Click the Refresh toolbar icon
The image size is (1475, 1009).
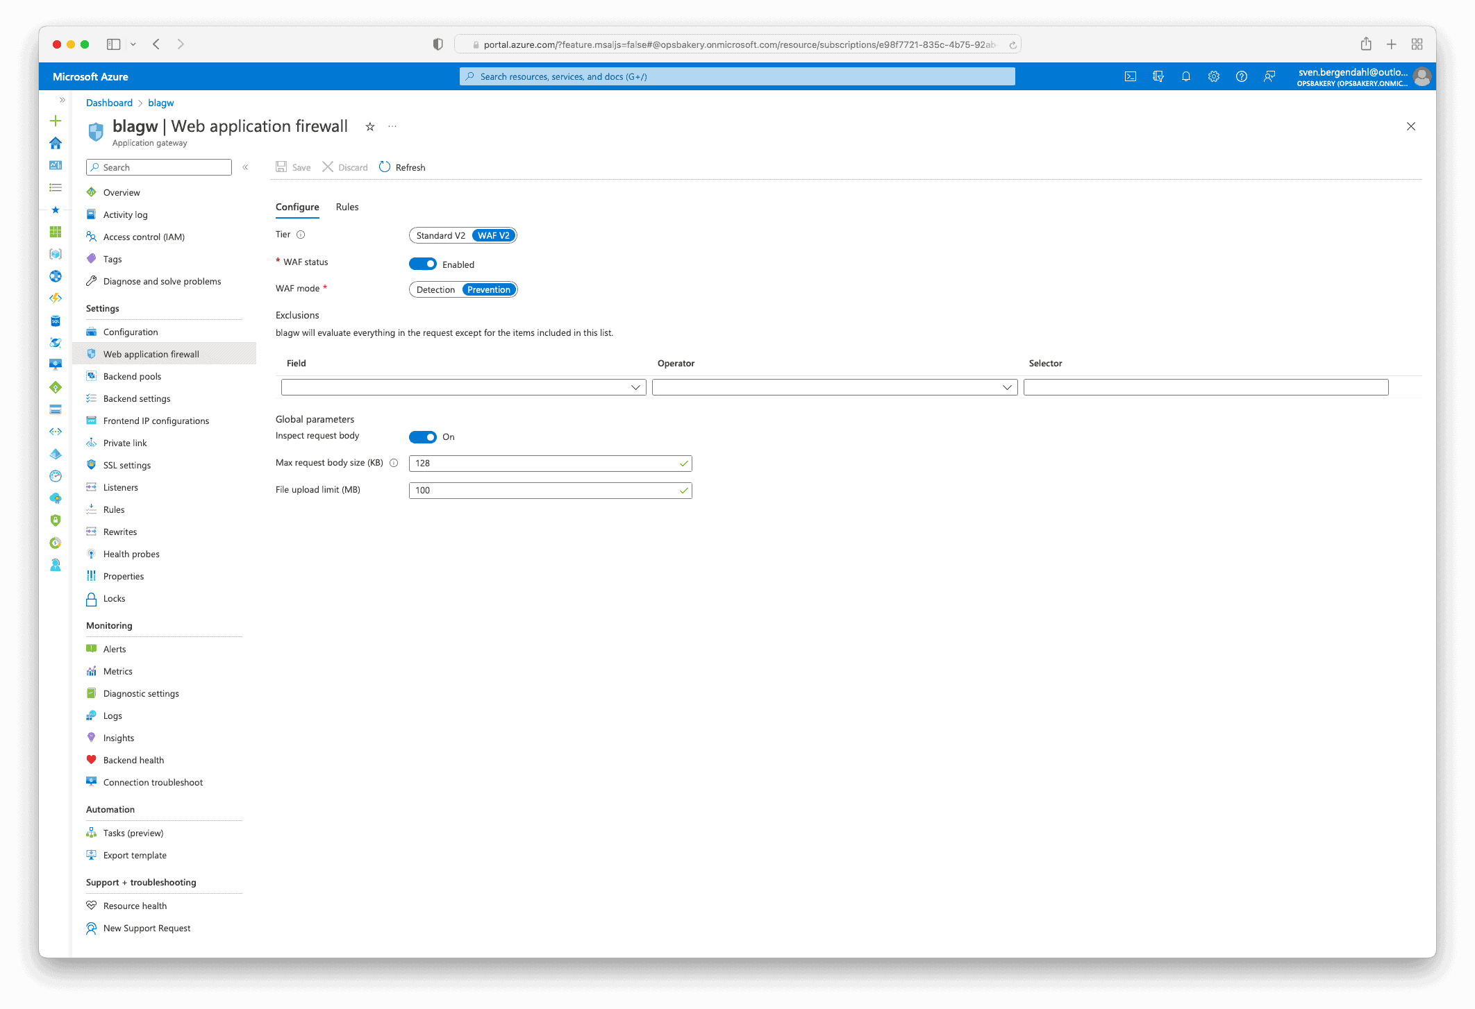tap(385, 167)
